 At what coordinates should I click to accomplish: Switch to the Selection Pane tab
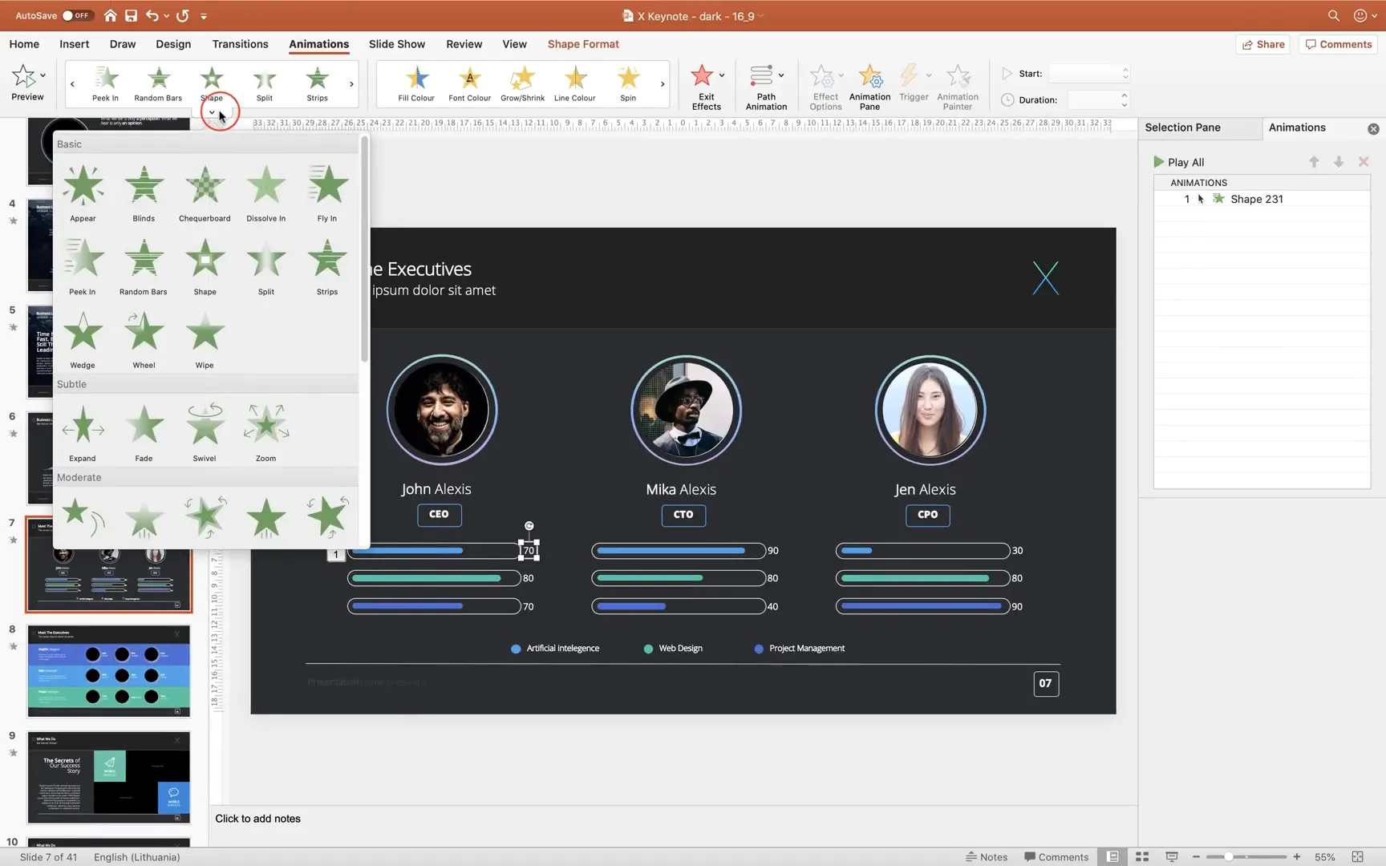(x=1182, y=127)
